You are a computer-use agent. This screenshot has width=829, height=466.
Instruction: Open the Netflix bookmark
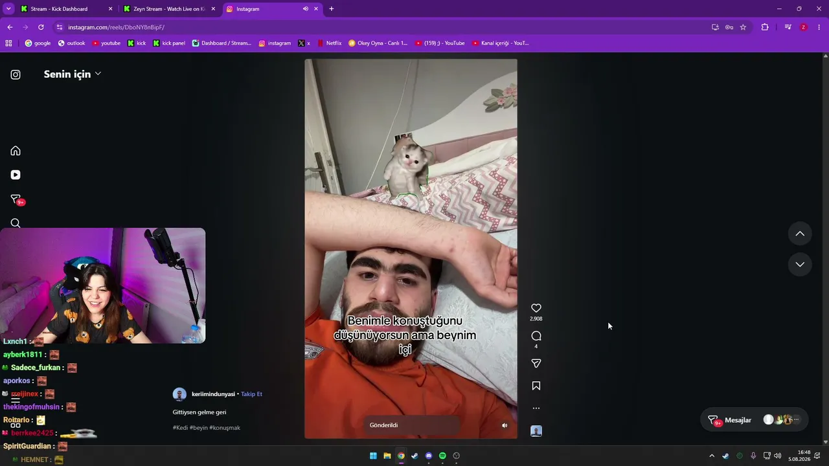click(x=329, y=43)
